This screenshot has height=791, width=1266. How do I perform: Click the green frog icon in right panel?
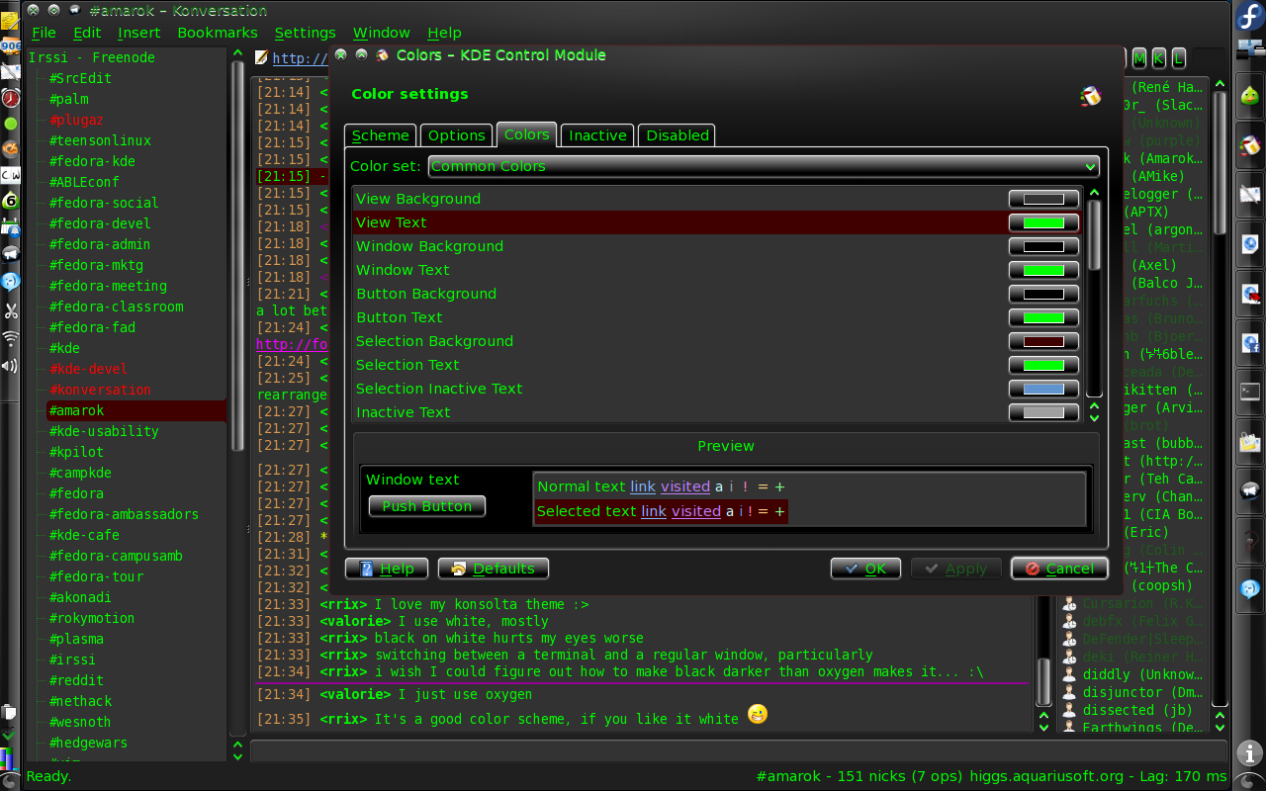[1249, 96]
